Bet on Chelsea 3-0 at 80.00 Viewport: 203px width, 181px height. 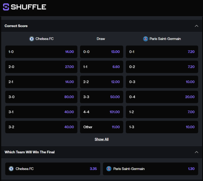pos(41,97)
